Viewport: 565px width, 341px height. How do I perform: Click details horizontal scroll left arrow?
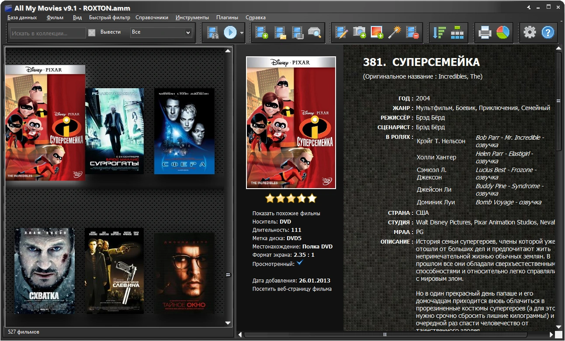click(240, 335)
